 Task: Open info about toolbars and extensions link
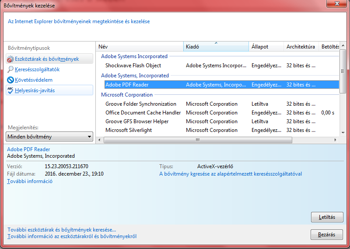click(72, 236)
